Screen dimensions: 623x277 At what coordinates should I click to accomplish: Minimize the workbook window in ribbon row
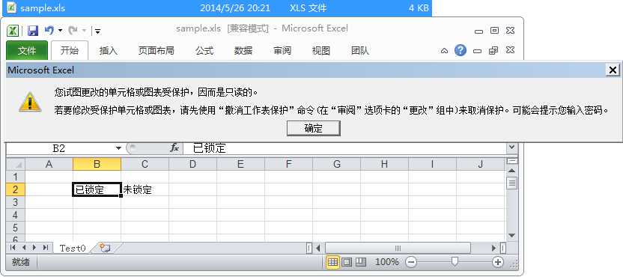(478, 51)
